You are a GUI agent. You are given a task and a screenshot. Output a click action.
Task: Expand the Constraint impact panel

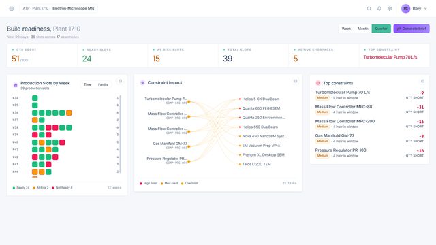point(296,81)
